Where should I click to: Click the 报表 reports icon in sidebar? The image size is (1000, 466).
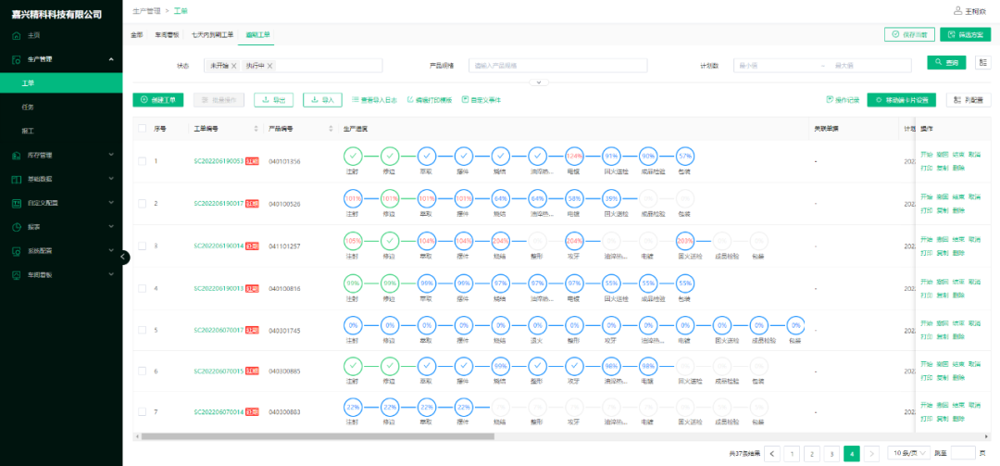coord(17,226)
